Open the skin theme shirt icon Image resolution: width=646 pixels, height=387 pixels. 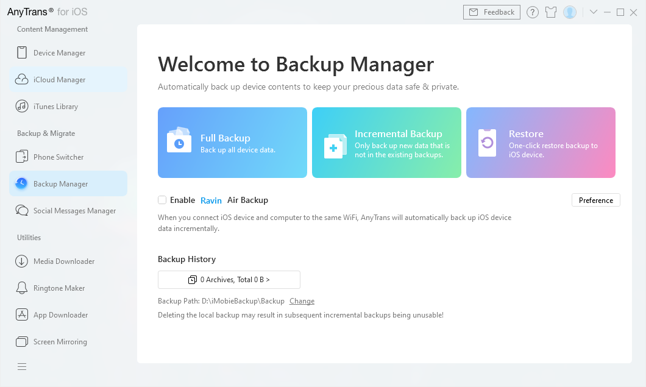551,12
